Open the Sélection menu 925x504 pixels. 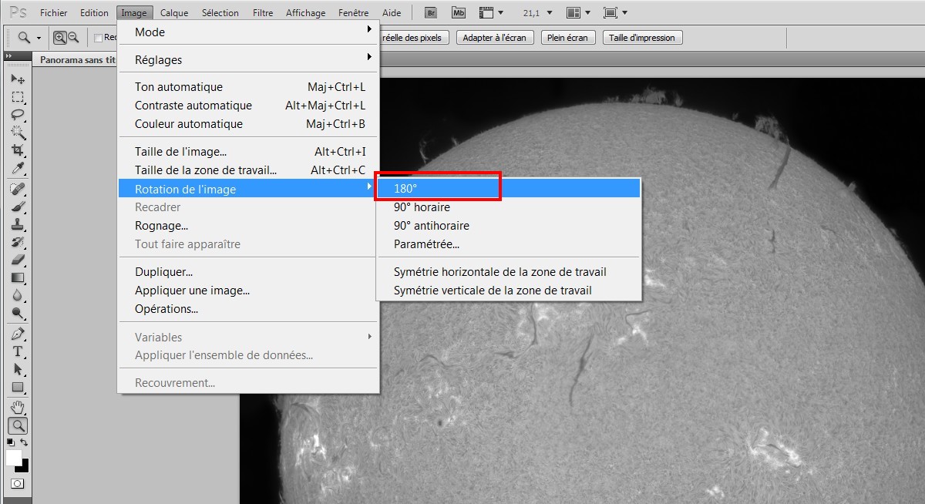(x=220, y=12)
